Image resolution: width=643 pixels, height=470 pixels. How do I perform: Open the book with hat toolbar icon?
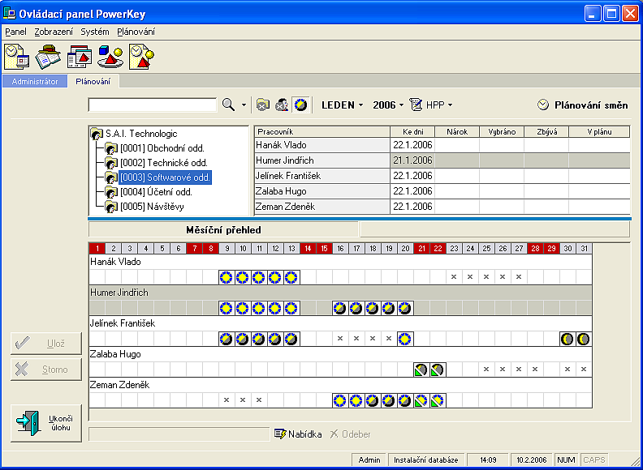pyautogui.click(x=48, y=56)
